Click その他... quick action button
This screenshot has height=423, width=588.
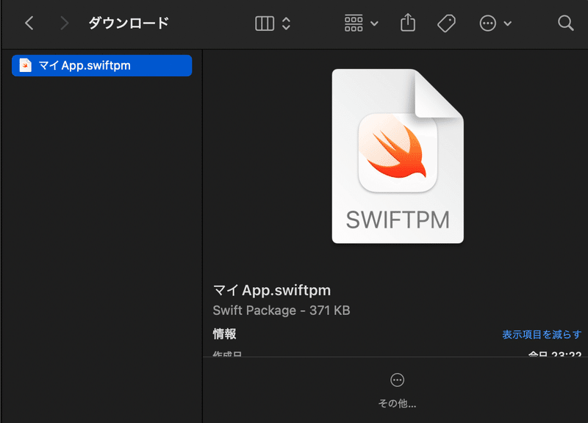click(397, 391)
